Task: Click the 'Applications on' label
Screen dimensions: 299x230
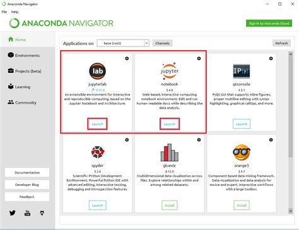Action: point(78,43)
